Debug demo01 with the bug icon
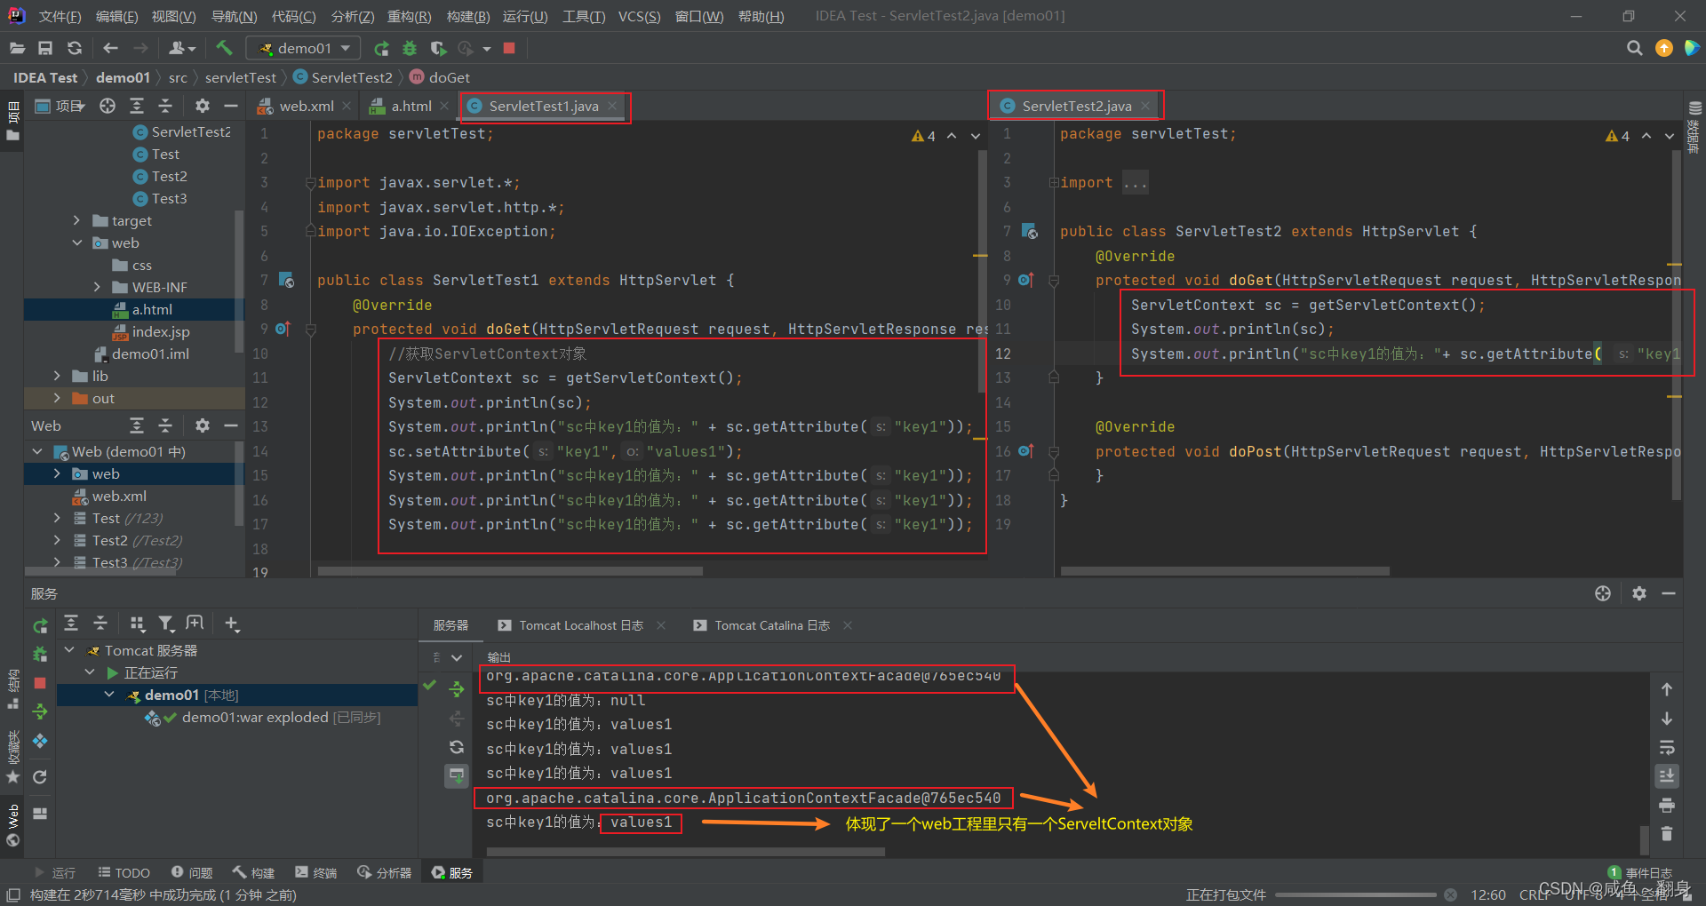Viewport: 1706px width, 906px height. pyautogui.click(x=410, y=48)
